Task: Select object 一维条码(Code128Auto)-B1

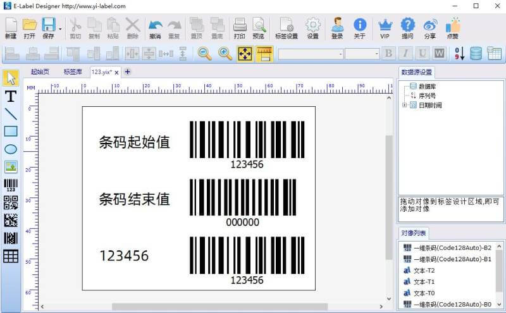Action: point(447,259)
